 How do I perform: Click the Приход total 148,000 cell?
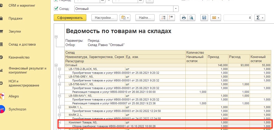(x=217, y=65)
